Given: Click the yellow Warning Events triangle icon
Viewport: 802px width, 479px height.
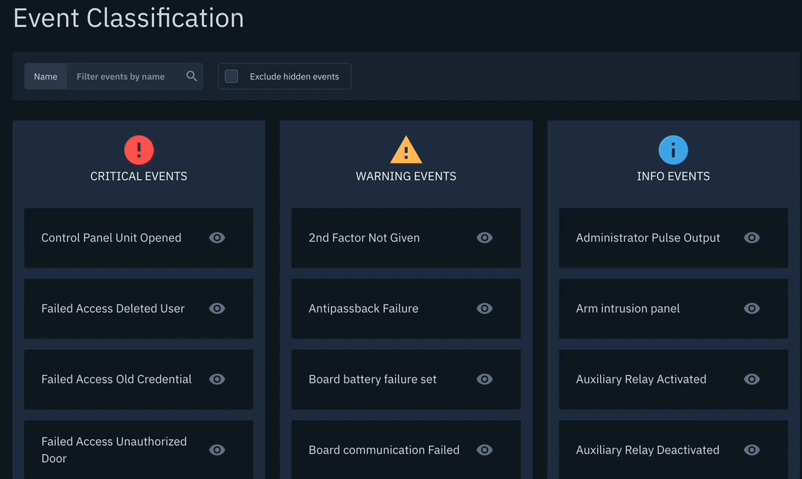Looking at the screenshot, I should pos(406,150).
